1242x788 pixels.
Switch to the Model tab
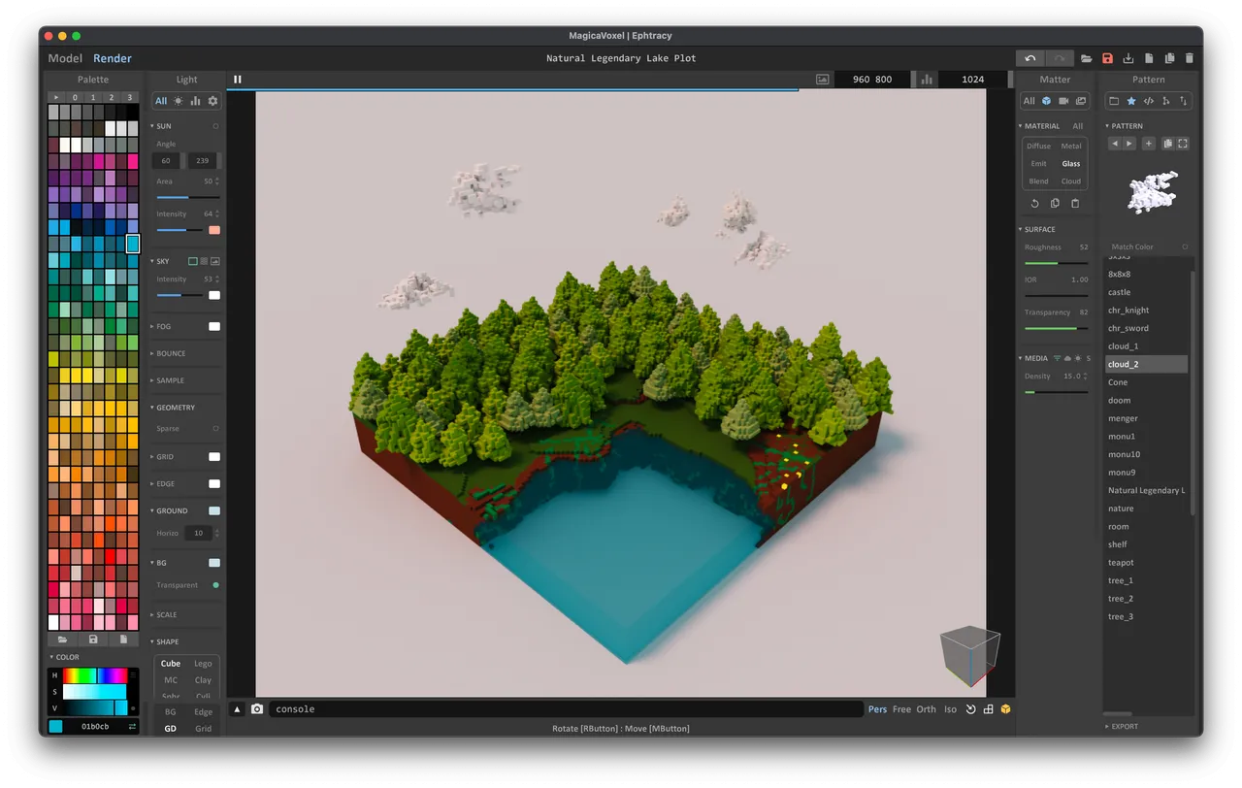point(65,58)
